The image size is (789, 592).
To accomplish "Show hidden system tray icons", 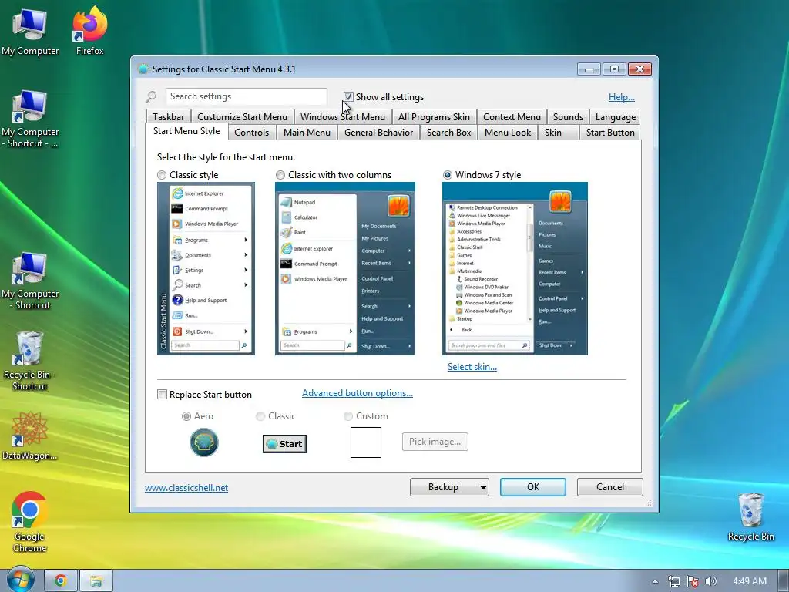I will click(x=655, y=581).
